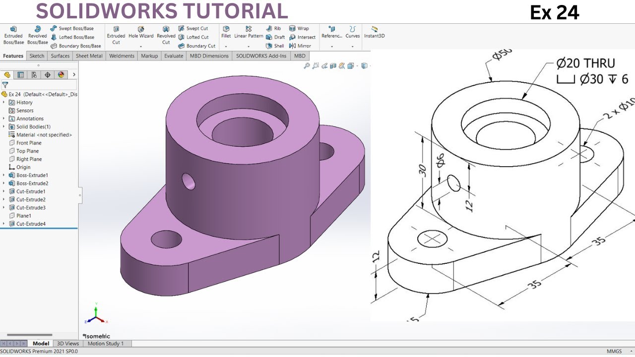The width and height of the screenshot is (635, 357).
Task: Click the feature tree filter field
Action: coord(39,85)
